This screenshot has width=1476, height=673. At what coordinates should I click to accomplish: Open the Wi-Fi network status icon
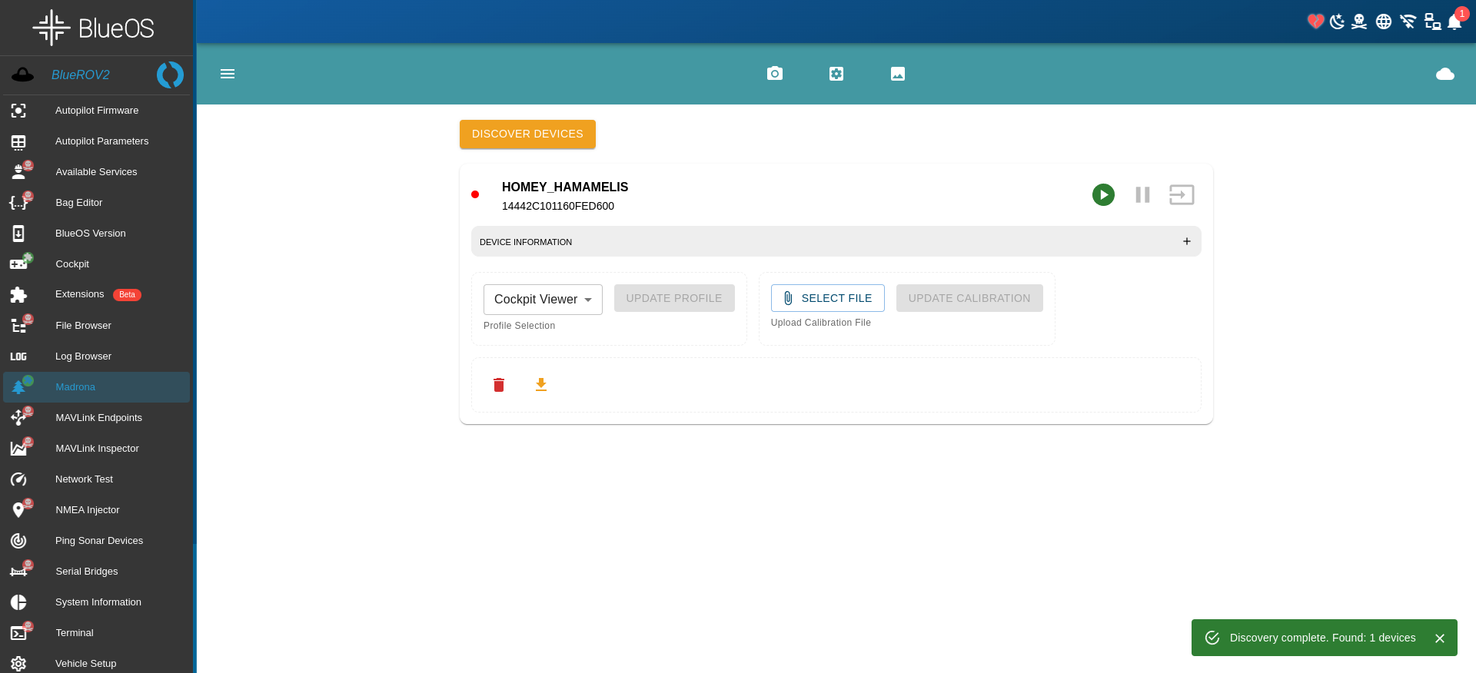pos(1408,22)
